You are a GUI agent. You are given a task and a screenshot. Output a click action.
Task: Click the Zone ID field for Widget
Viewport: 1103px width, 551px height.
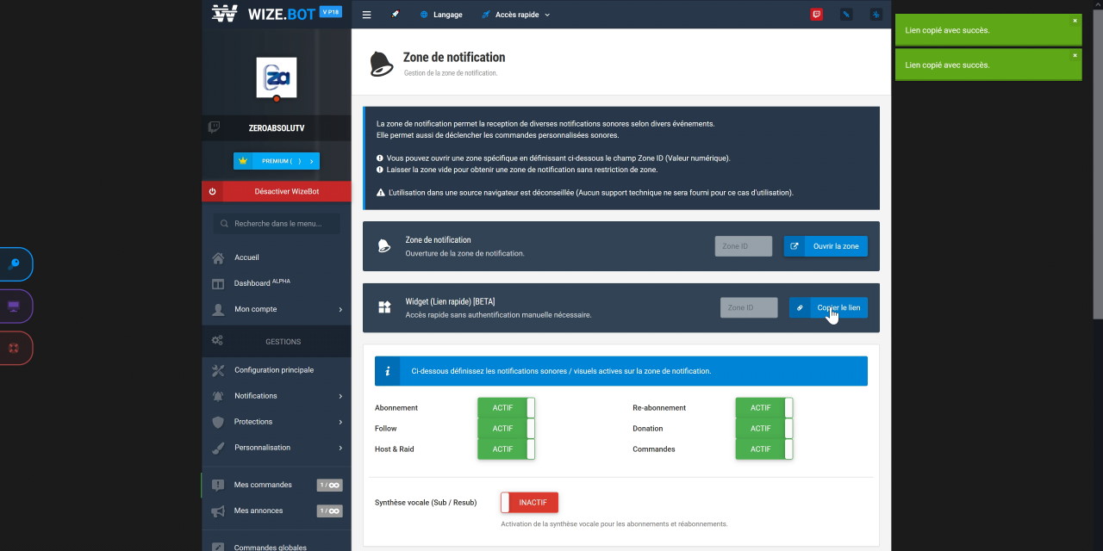pos(748,307)
